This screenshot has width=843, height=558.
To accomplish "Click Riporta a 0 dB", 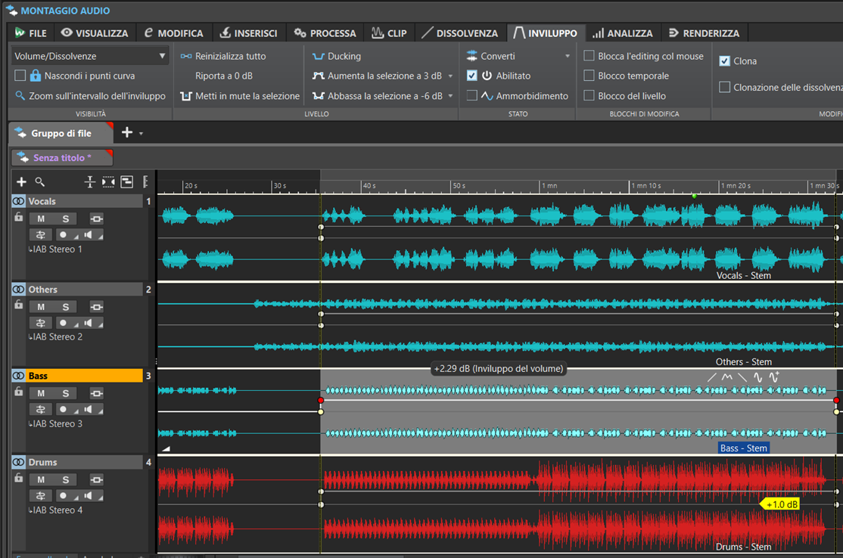I will point(223,76).
